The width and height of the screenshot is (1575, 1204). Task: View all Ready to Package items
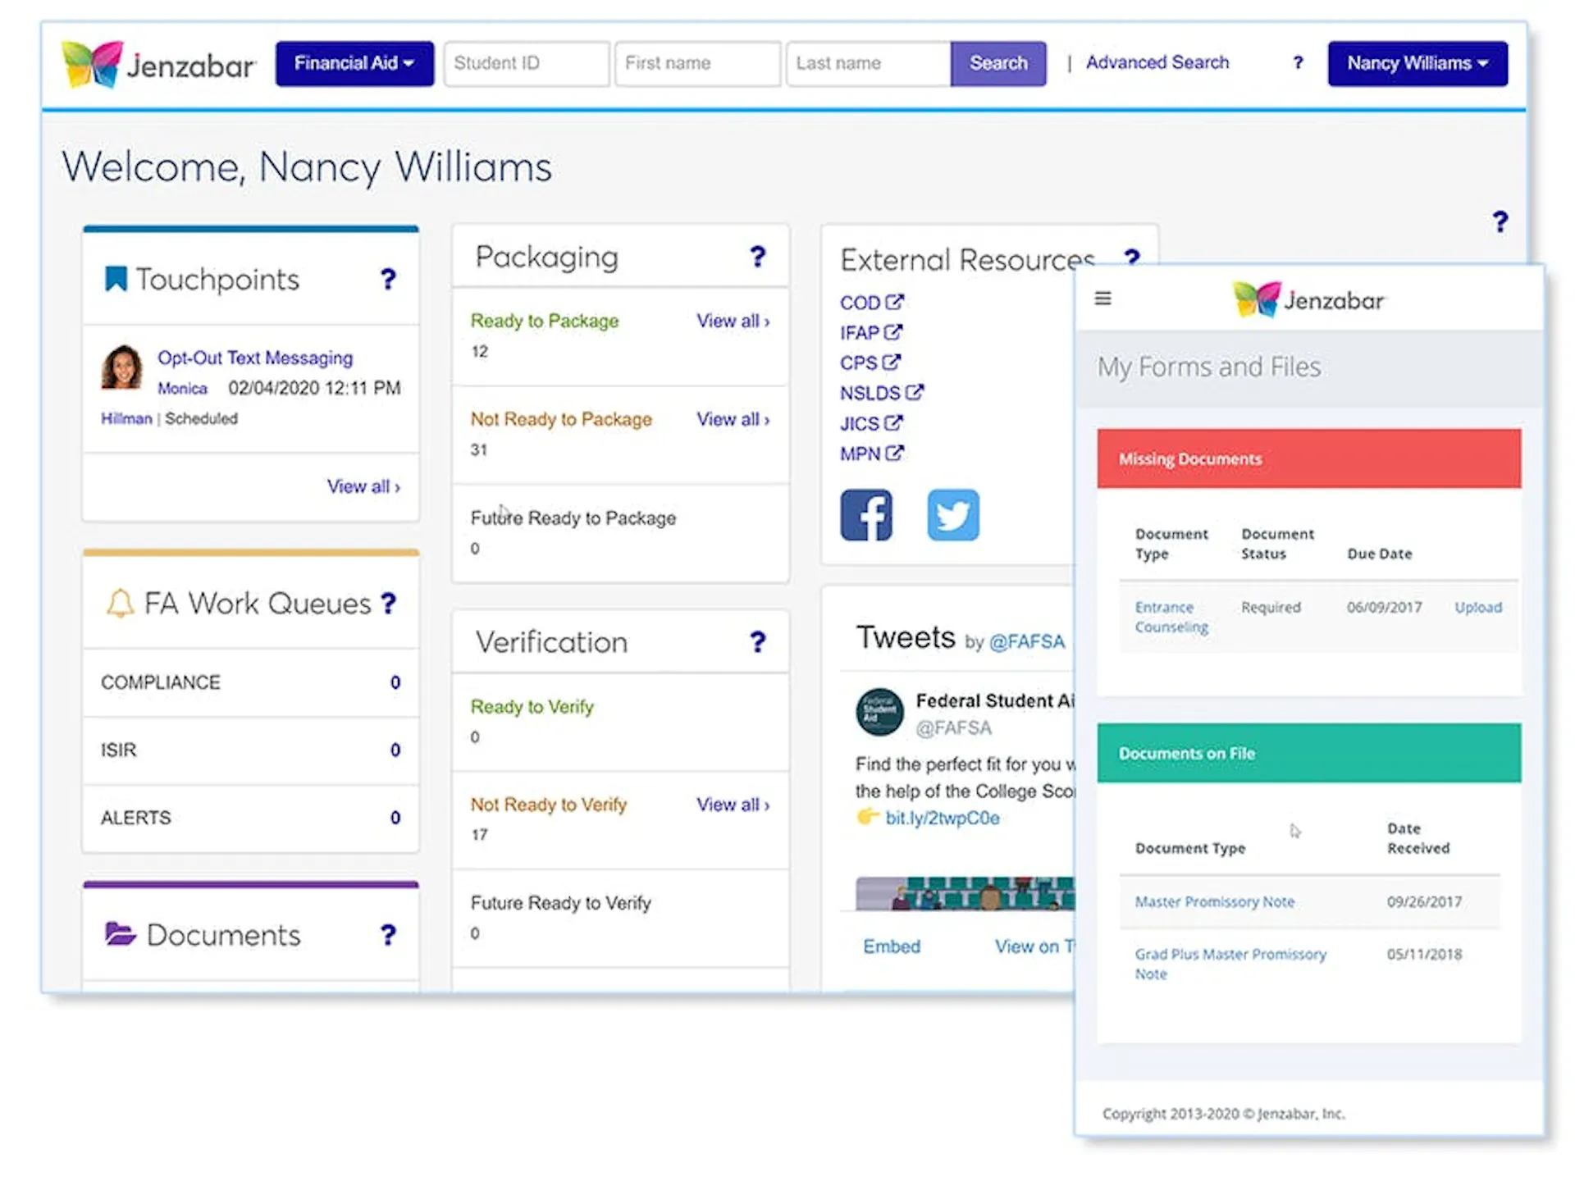pos(733,322)
